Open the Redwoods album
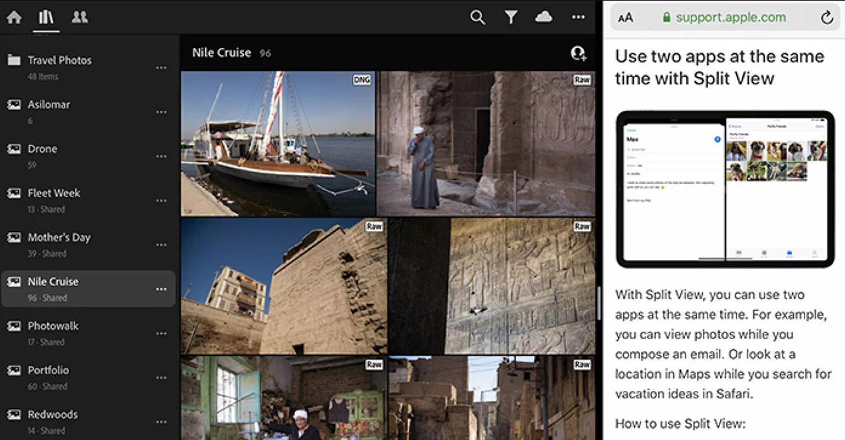Screen dimensions: 845x440 tap(52, 415)
